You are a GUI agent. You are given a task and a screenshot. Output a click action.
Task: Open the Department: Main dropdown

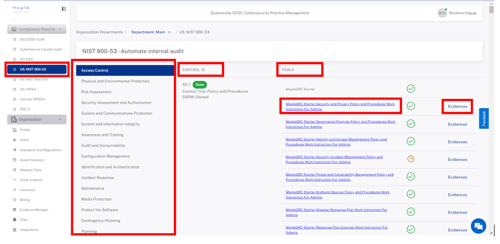click(151, 32)
